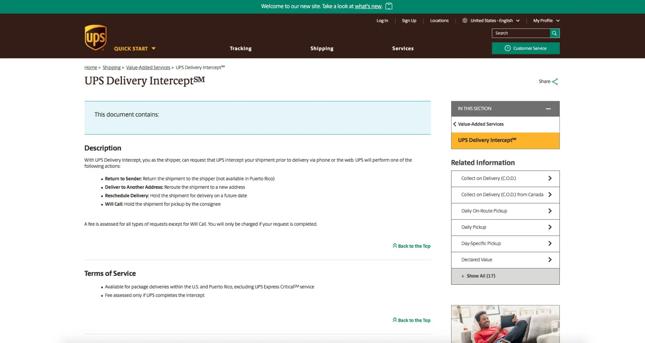Open the Tracking menu
This screenshot has width=645, height=343.
click(240, 48)
